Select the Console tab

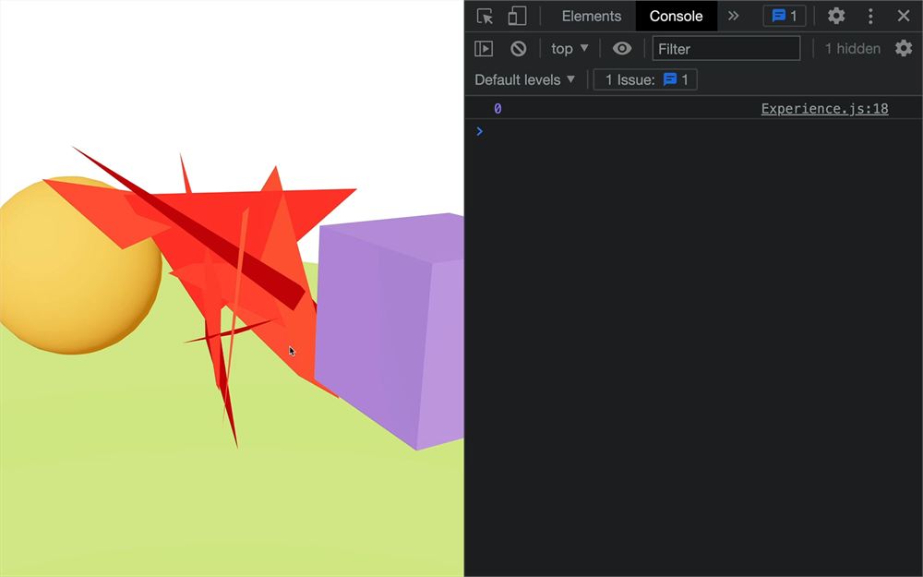coord(676,16)
